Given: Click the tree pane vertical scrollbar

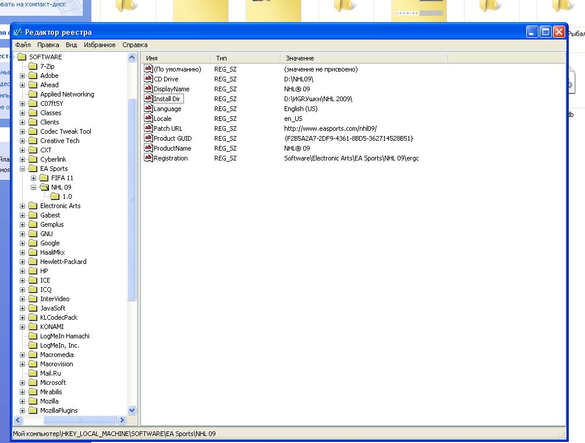Looking at the screenshot, I should click(x=132, y=349).
